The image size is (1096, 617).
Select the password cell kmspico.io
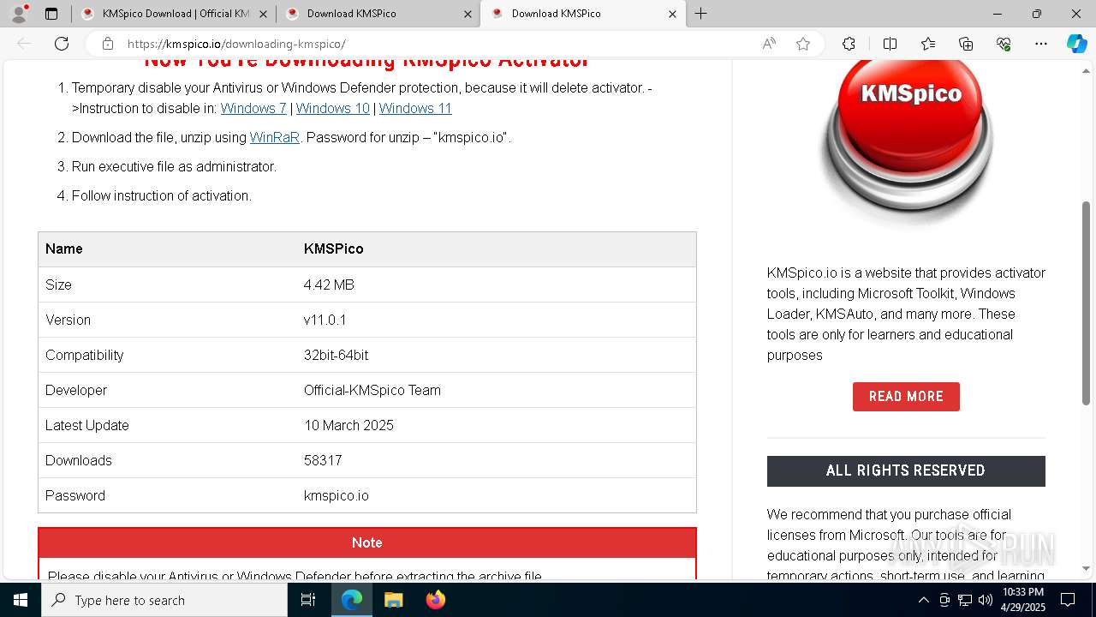337,495
